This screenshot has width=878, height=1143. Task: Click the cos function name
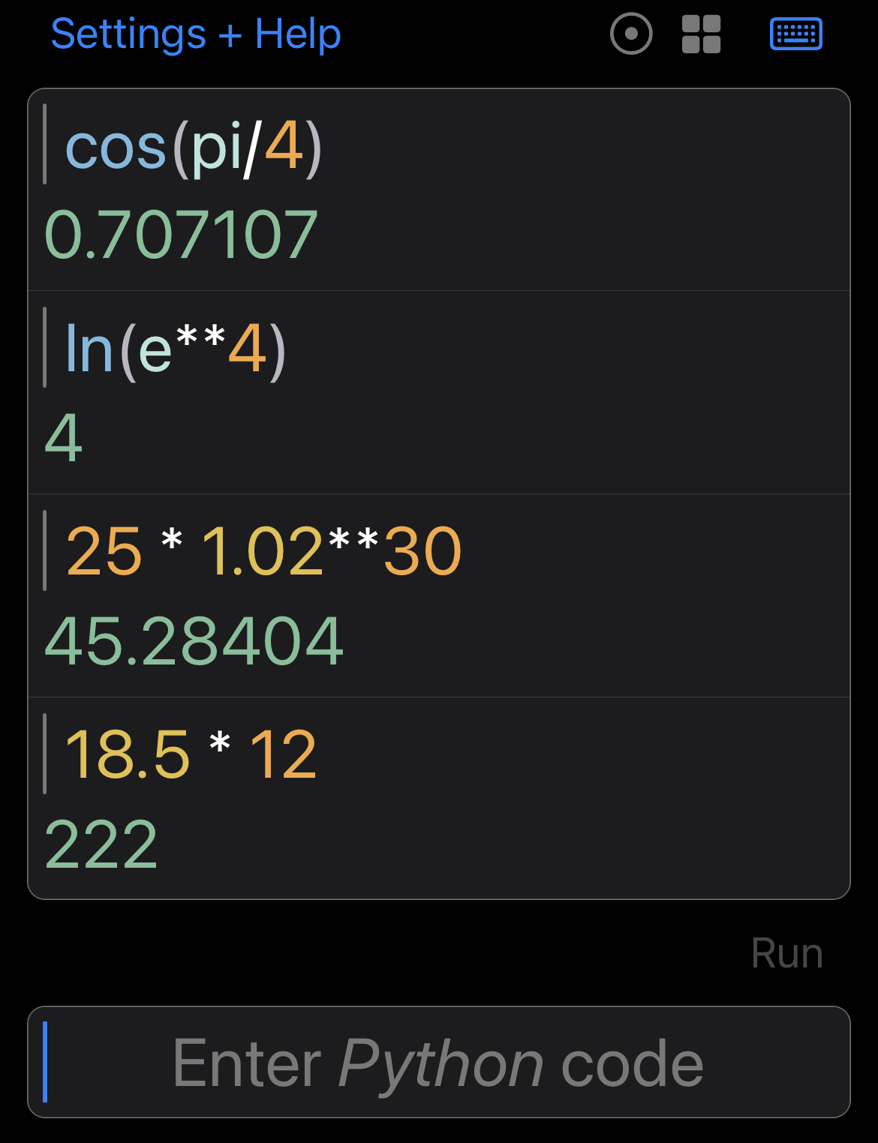click(x=116, y=148)
